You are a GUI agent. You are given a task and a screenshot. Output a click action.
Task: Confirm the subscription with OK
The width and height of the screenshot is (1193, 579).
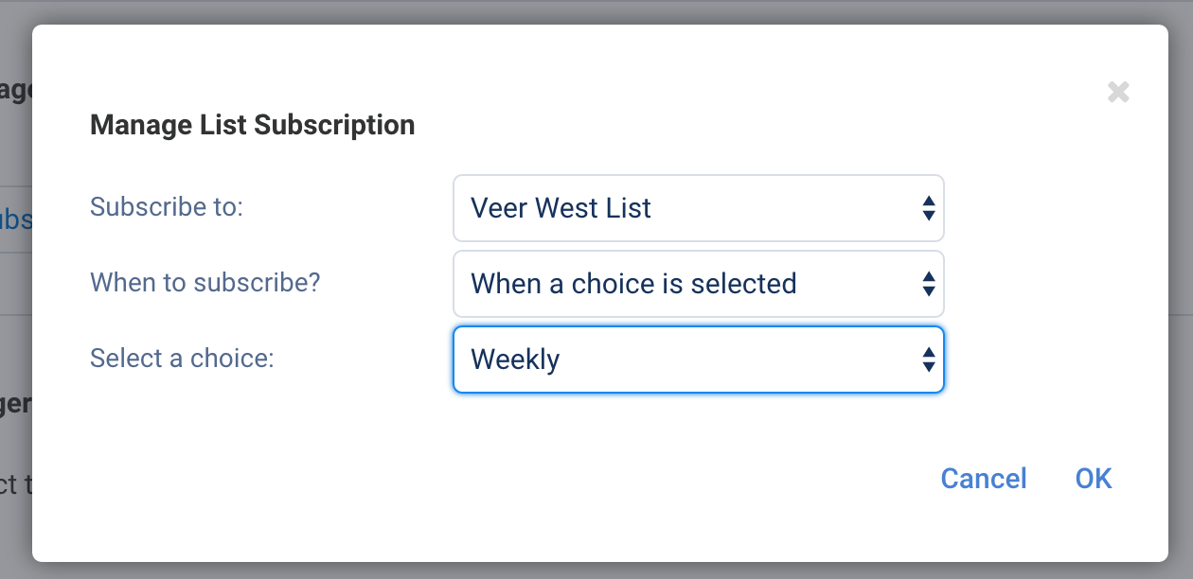pos(1094,479)
